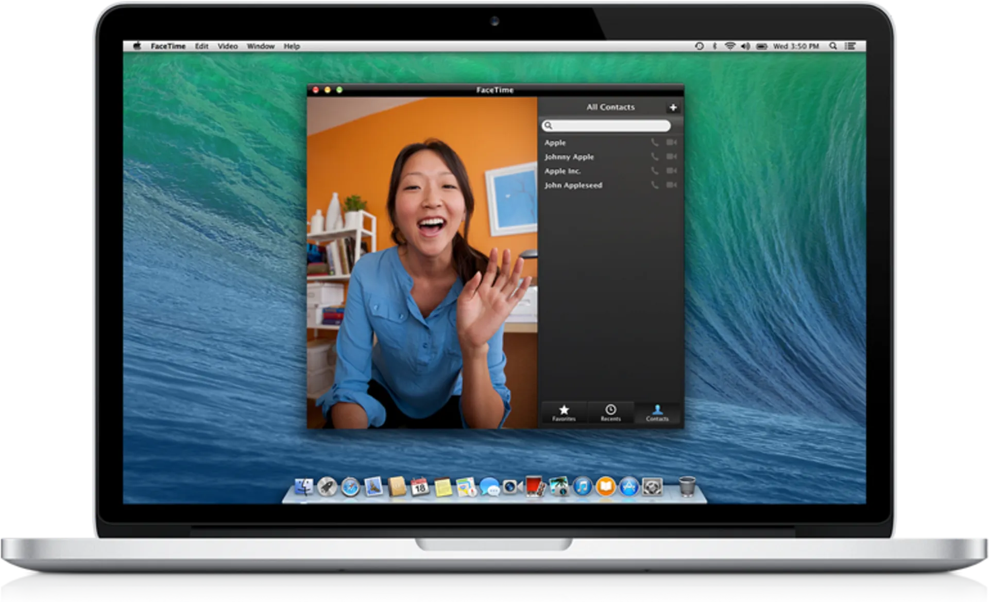Open the App Store in Dock
Viewport: 989px width, 602px height.
click(x=629, y=487)
